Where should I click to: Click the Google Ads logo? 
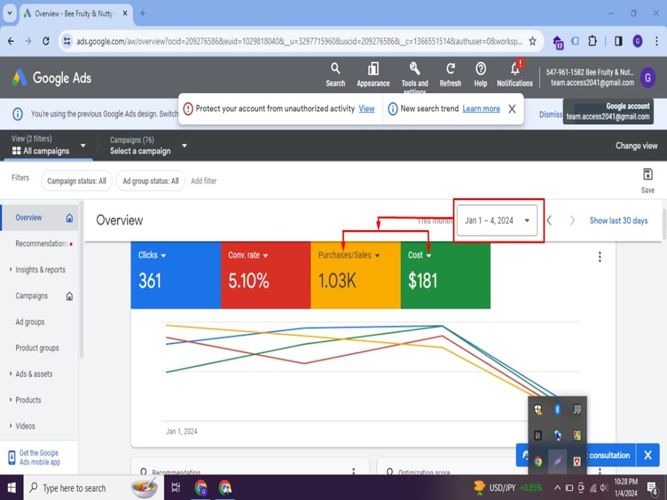[x=51, y=78]
